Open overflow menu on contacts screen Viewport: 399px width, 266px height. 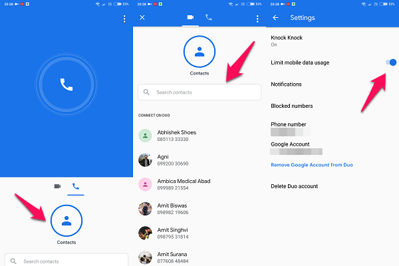point(257,19)
